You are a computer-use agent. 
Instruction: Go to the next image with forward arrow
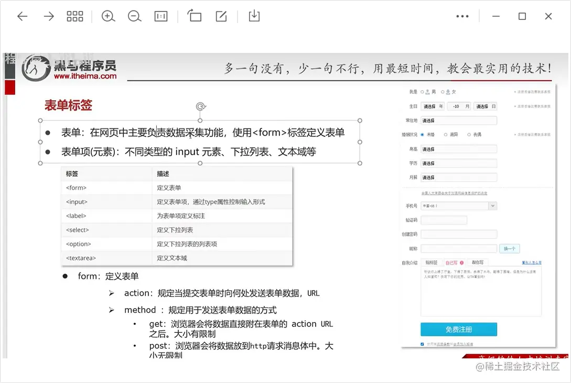(48, 16)
